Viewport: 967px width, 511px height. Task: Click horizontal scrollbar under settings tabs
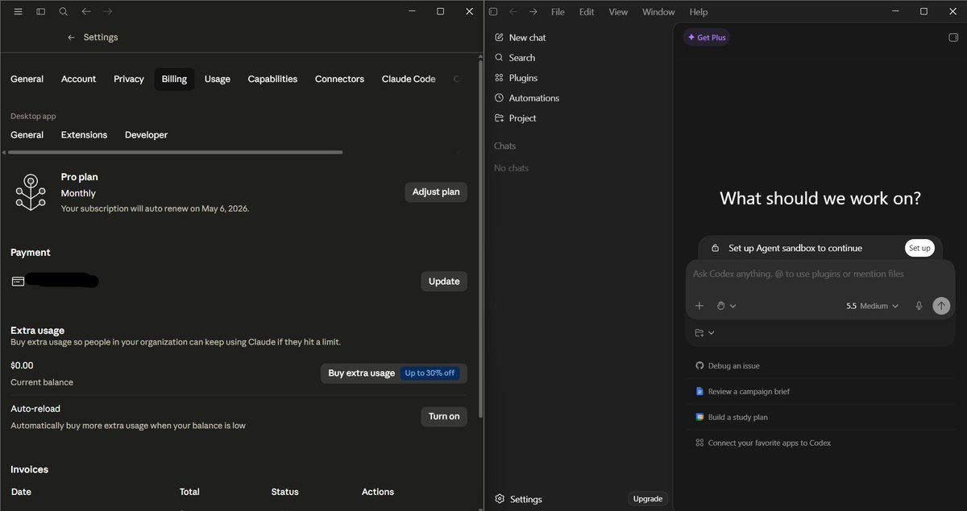point(176,151)
